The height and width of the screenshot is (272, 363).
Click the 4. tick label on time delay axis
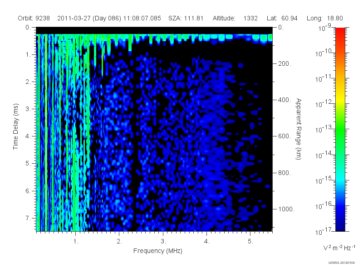28,136
